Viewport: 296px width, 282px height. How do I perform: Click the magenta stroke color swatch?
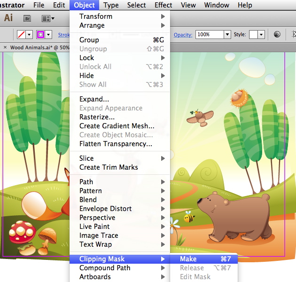tap(40, 35)
